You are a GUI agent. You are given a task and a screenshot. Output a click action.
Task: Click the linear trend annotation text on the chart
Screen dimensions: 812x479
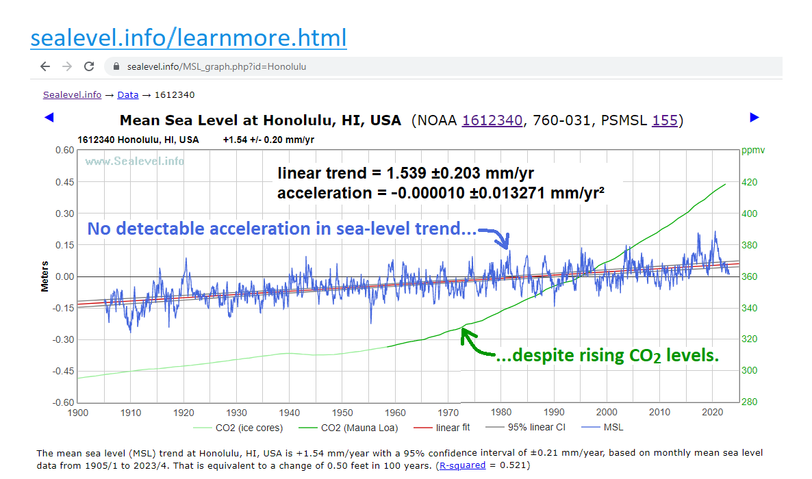point(404,173)
